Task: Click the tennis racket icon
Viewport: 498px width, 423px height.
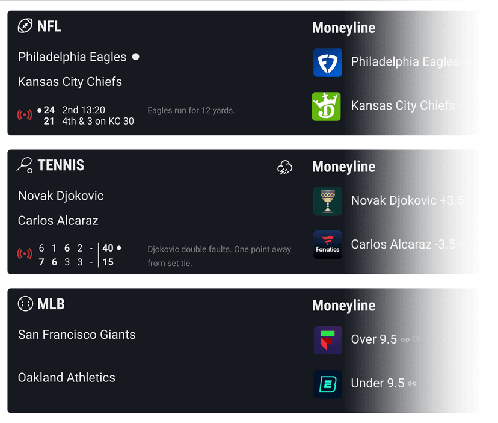Action: coord(25,165)
